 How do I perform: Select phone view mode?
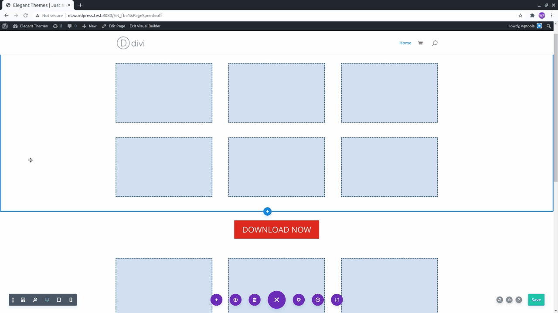click(71, 300)
